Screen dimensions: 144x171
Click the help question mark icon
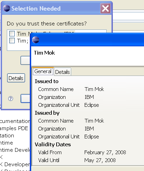(11, 99)
